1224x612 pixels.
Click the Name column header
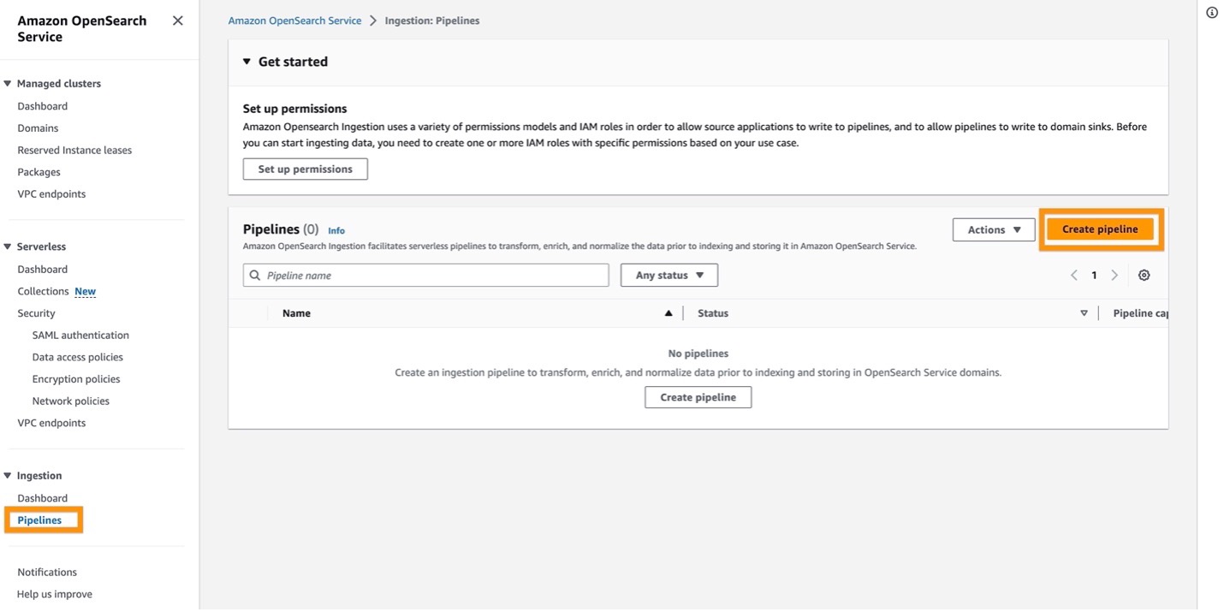(x=296, y=313)
